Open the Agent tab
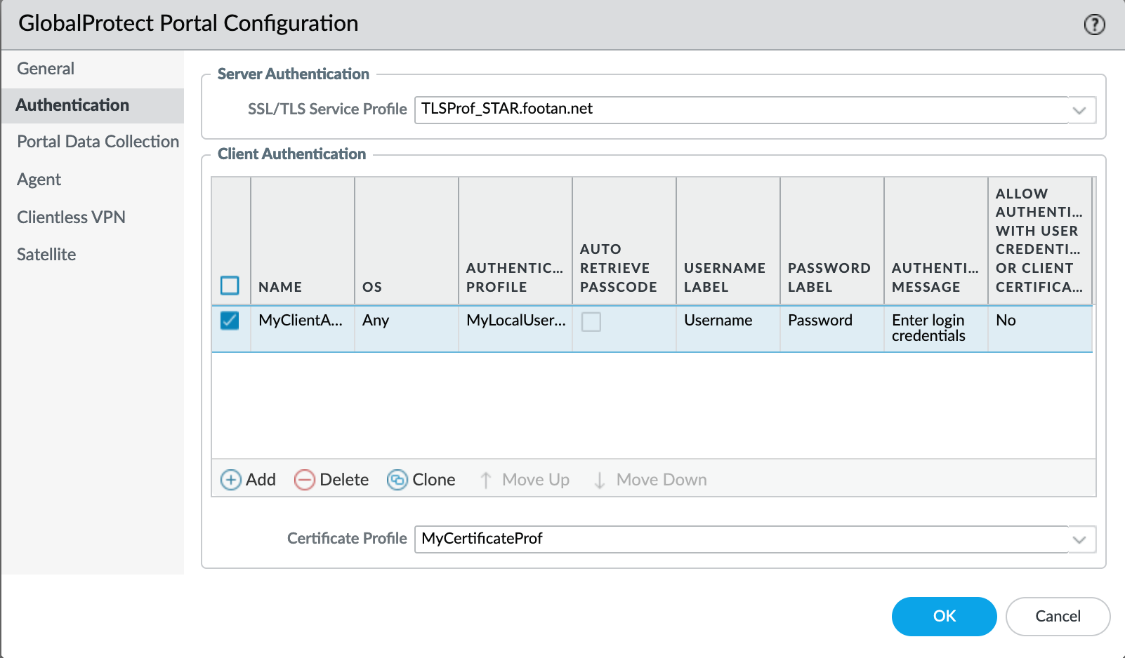The image size is (1125, 658). pos(93,180)
